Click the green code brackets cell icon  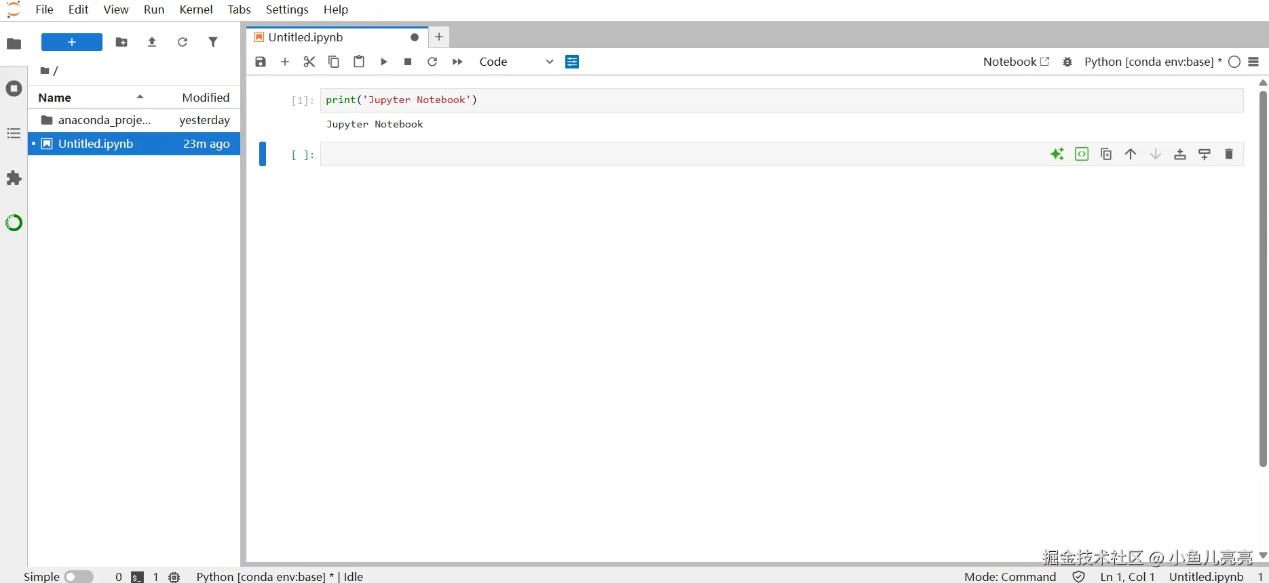(x=1082, y=154)
